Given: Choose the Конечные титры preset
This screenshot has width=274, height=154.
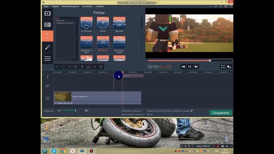Looking at the screenshot, I should click(x=119, y=42).
